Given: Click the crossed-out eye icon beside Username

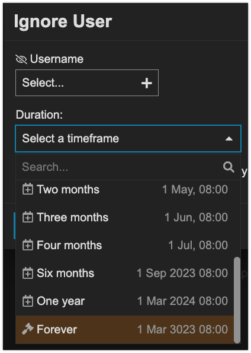Looking at the screenshot, I should coord(21,59).
